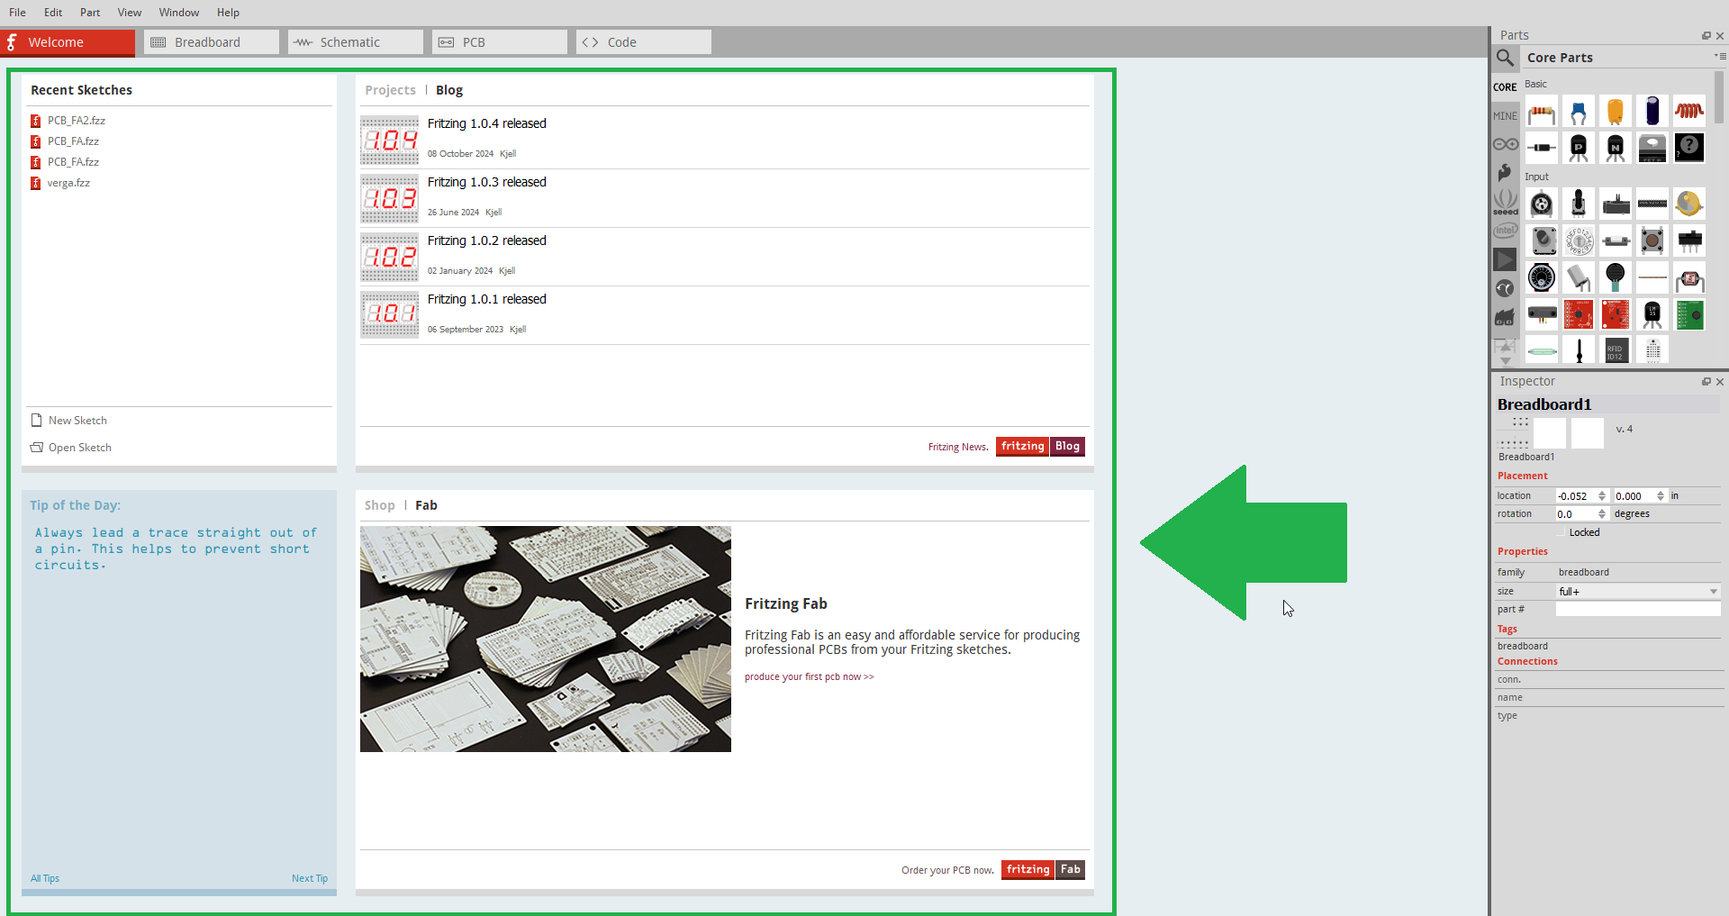Open the Window menu
1729x916 pixels.
tap(179, 13)
